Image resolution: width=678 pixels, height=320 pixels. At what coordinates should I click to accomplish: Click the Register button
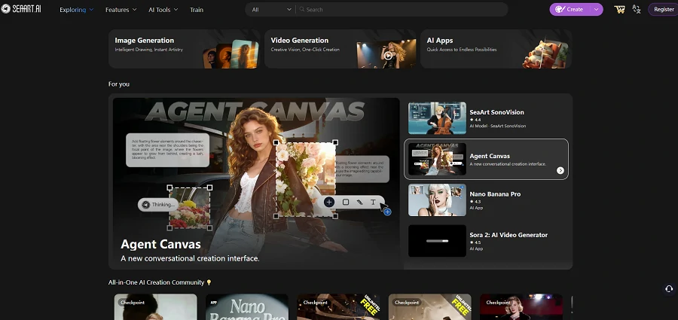(664, 10)
